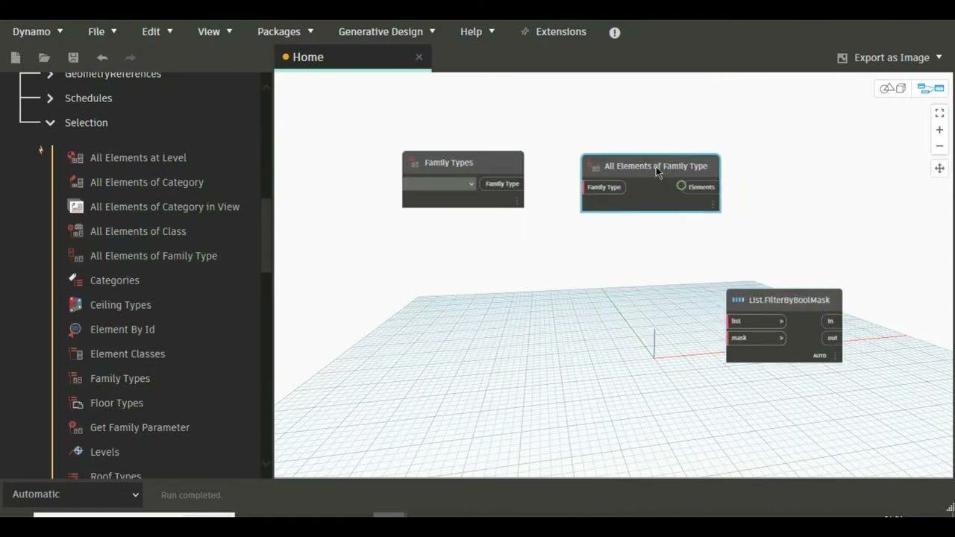Image resolution: width=955 pixels, height=537 pixels.
Task: Select the Family Types node header
Action: tap(463, 163)
